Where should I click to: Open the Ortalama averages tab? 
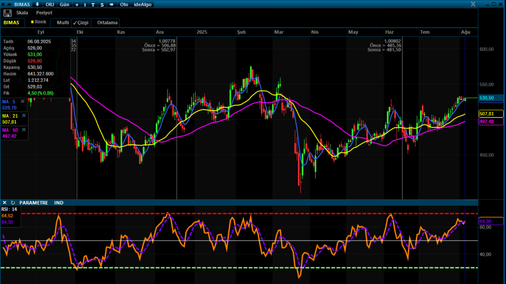point(107,23)
